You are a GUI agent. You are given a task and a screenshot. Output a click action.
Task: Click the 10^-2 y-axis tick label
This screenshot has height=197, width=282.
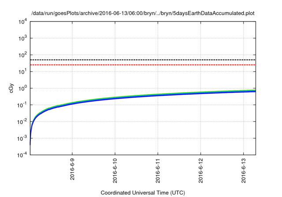[x=22, y=122]
